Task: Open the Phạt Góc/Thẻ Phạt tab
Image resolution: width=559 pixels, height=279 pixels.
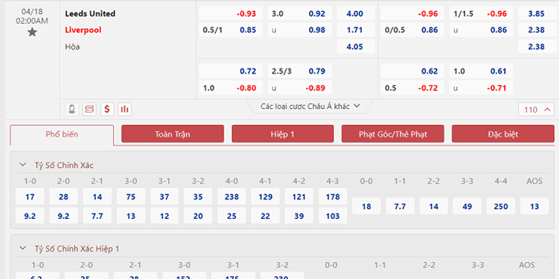Action: click(393, 134)
